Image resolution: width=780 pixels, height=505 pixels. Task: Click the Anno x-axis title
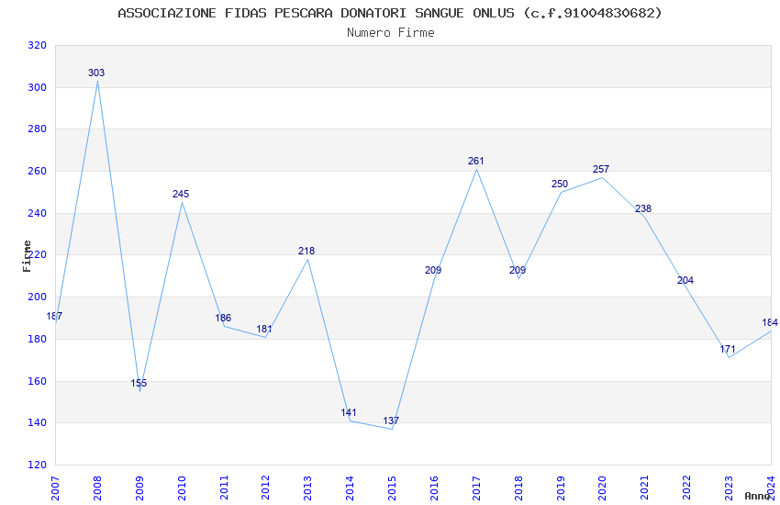pyautogui.click(x=757, y=496)
